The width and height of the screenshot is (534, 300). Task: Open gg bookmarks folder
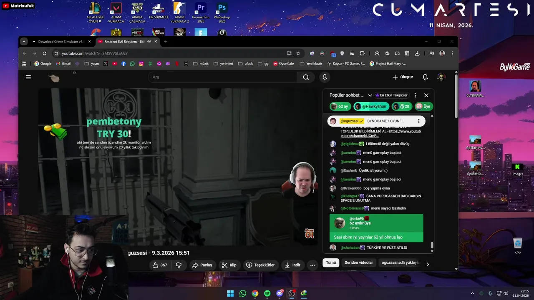click(263, 64)
